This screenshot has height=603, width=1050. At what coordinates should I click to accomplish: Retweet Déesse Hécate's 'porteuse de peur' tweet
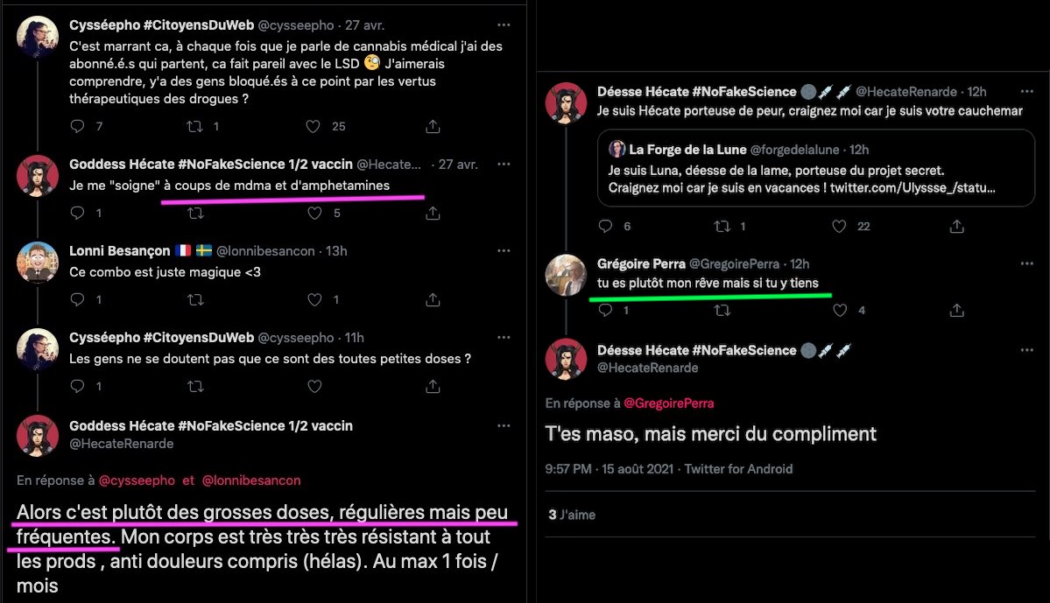(x=723, y=226)
